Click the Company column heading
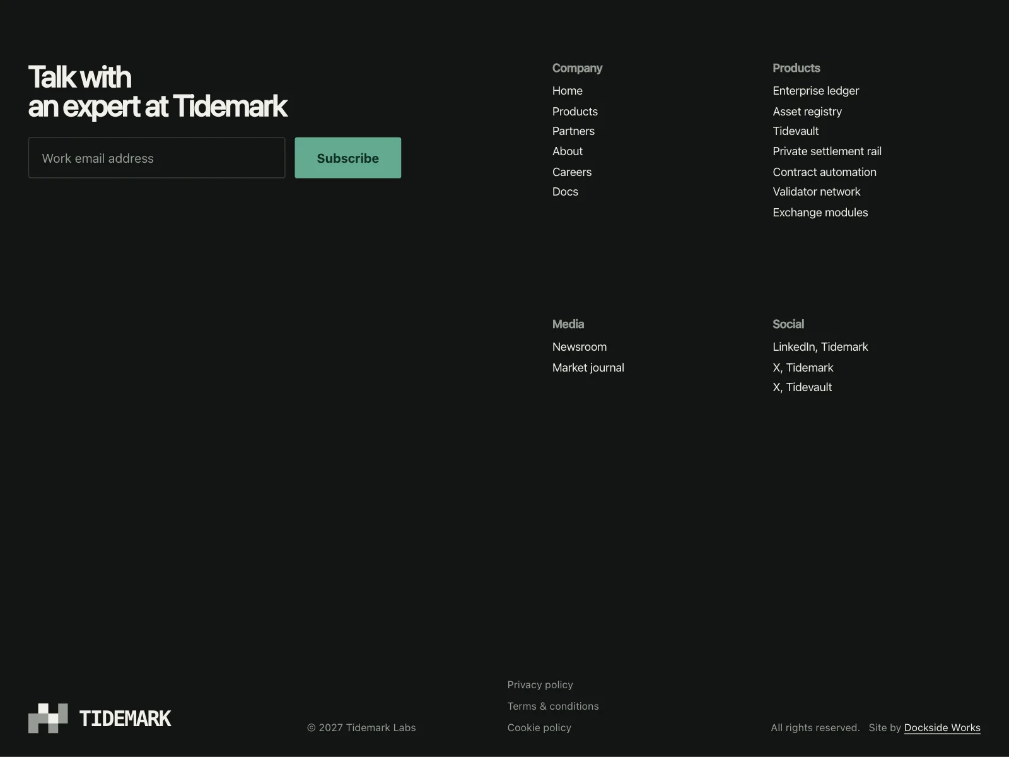 577,68
